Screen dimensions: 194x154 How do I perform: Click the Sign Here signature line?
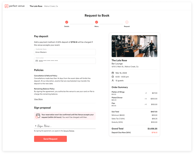(65, 126)
